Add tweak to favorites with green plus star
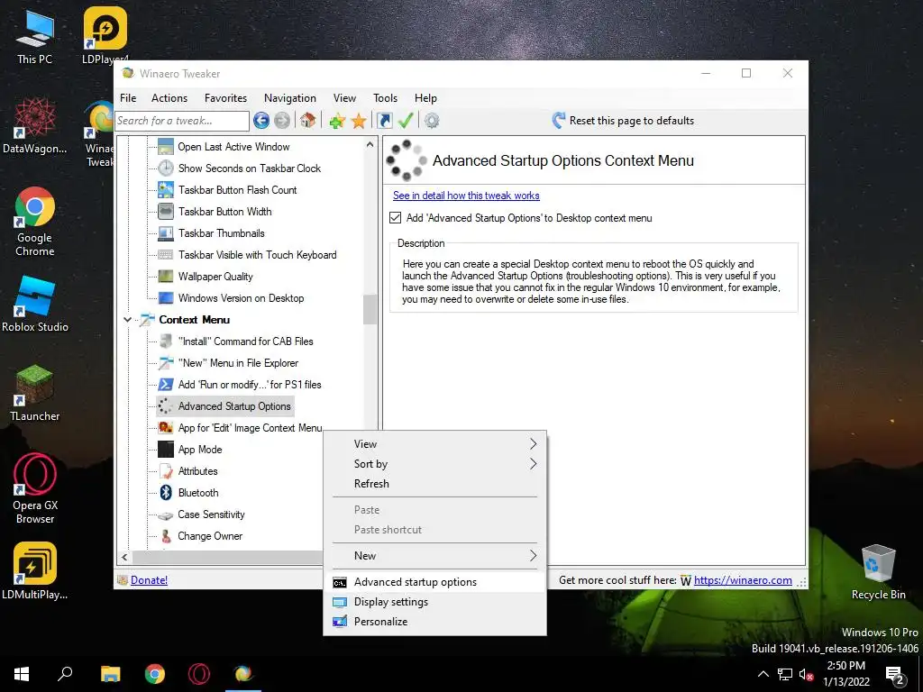 pyautogui.click(x=337, y=121)
